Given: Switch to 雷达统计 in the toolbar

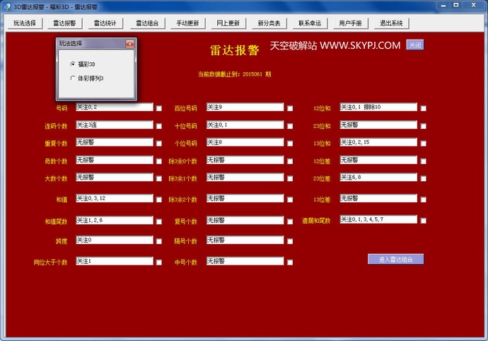Looking at the screenshot, I should (106, 23).
